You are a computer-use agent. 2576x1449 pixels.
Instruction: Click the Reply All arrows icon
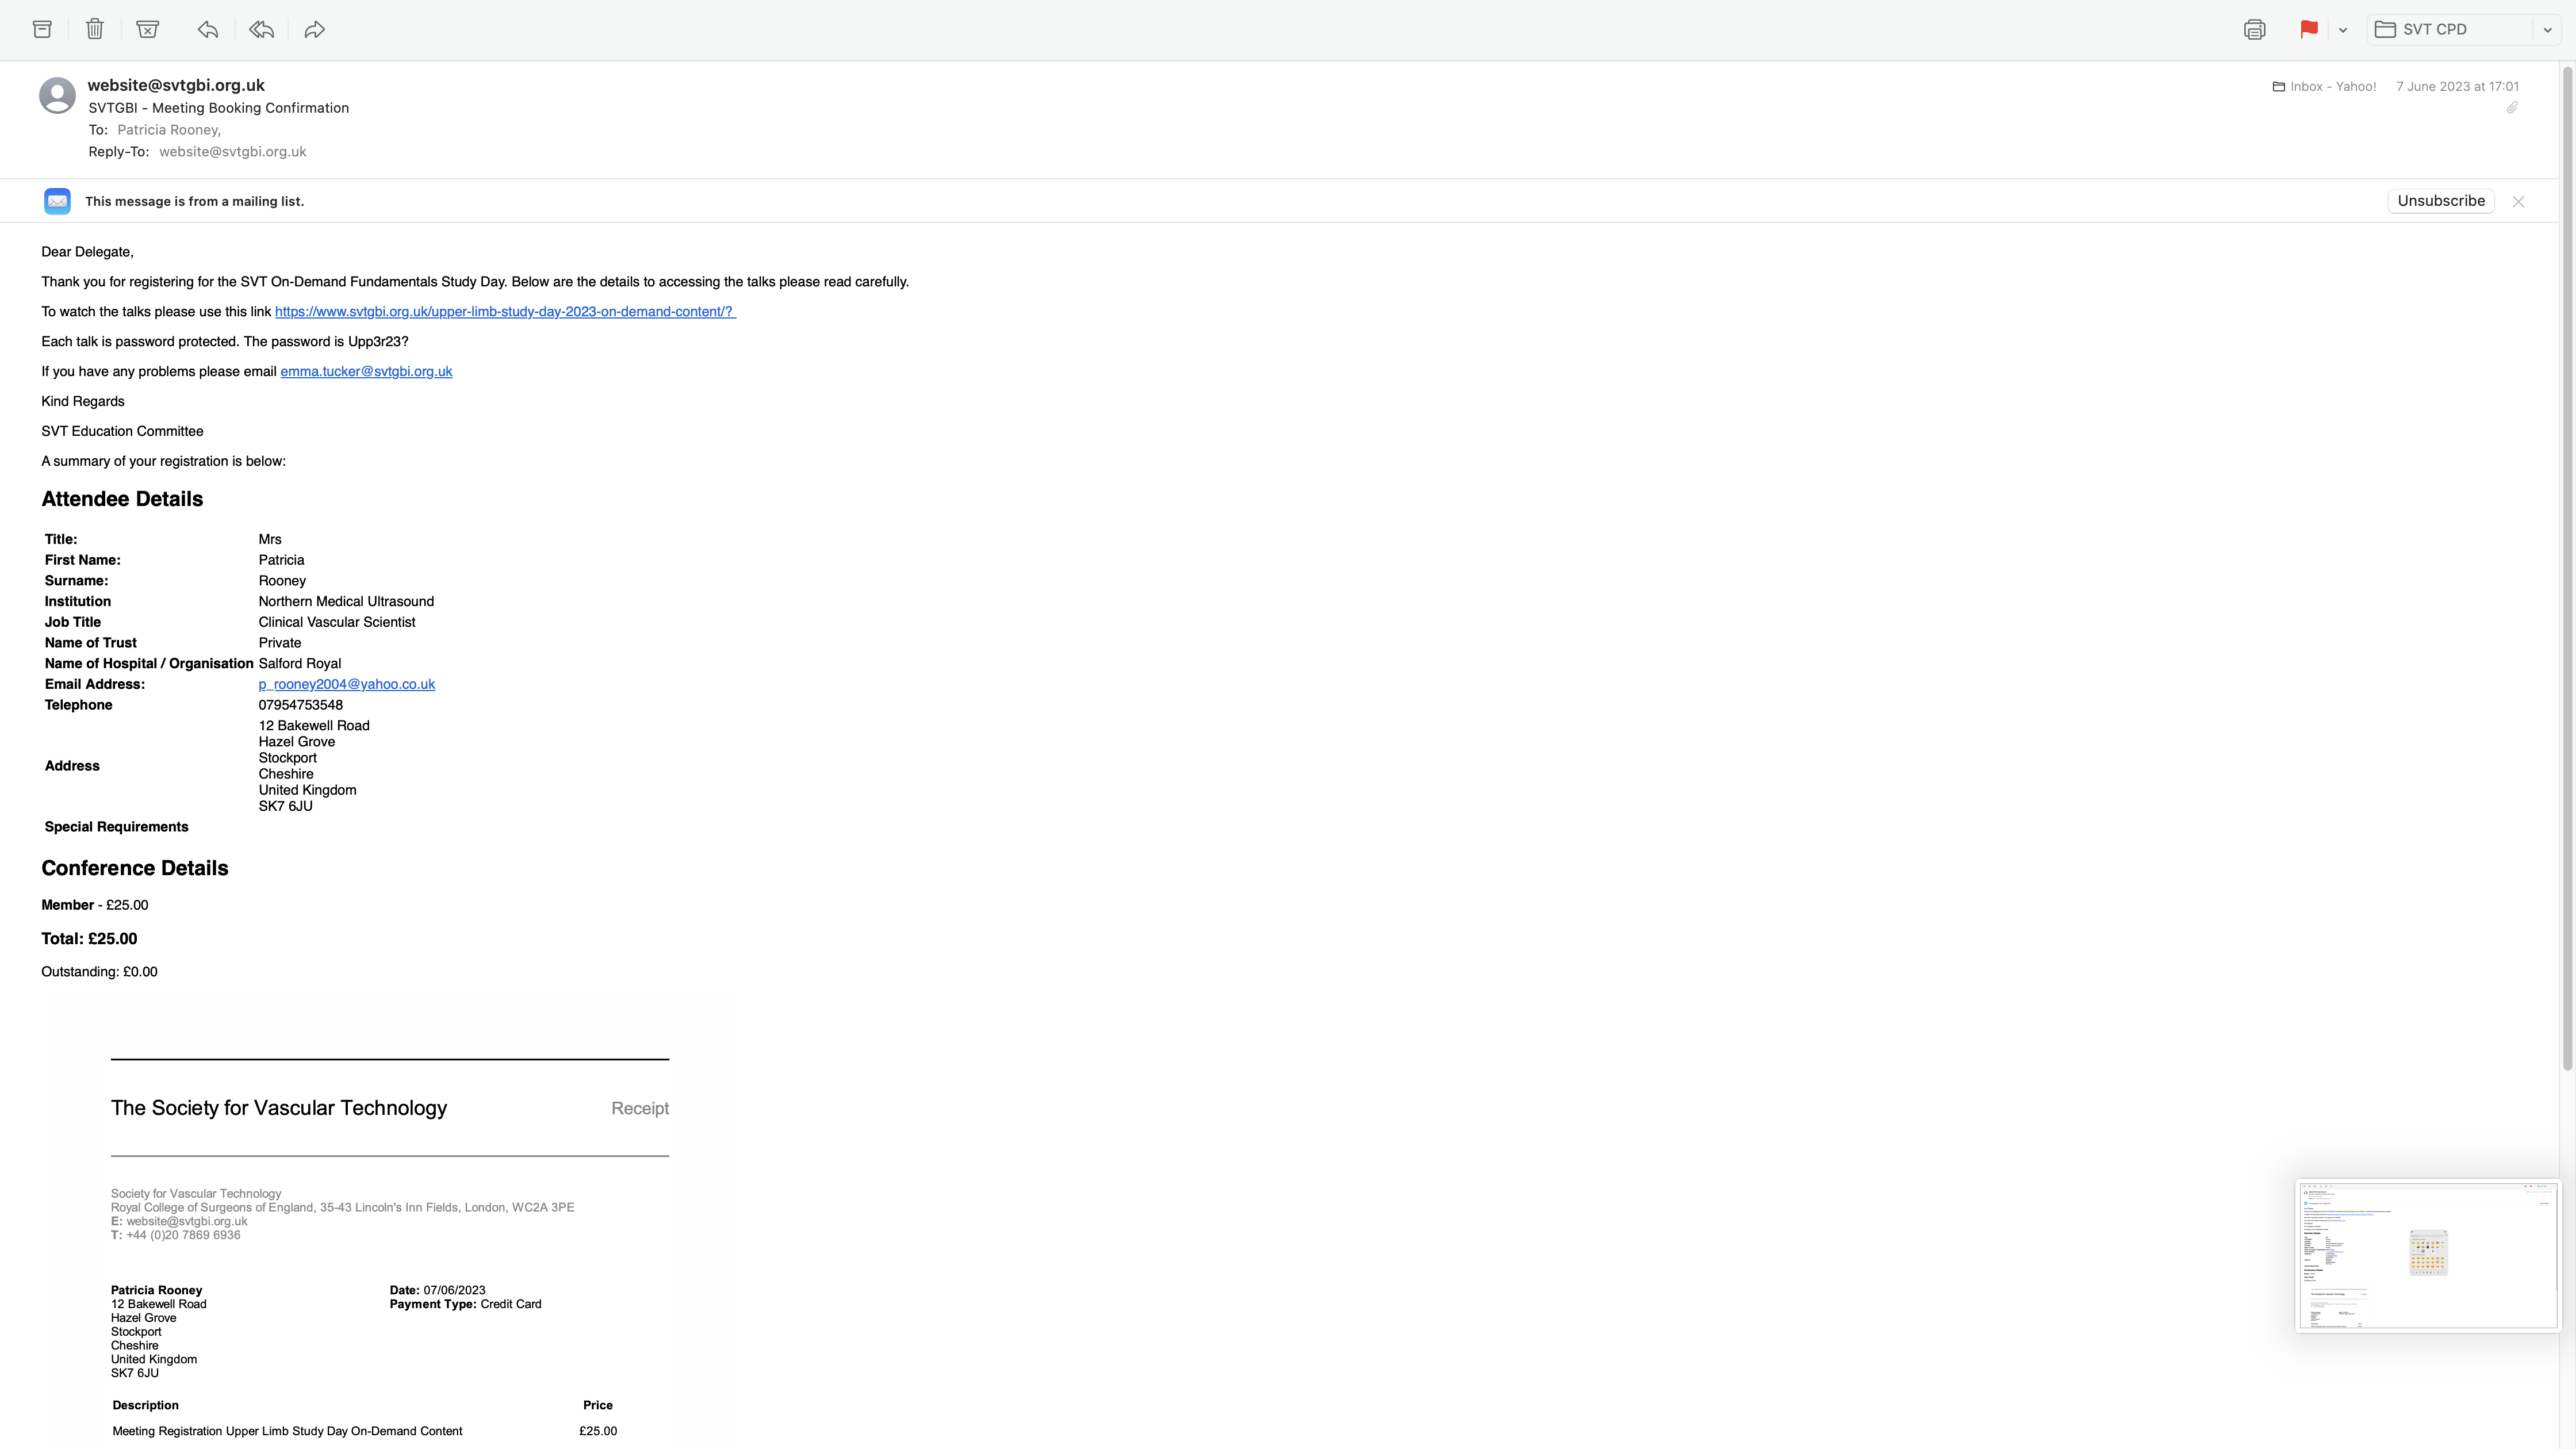click(x=261, y=29)
